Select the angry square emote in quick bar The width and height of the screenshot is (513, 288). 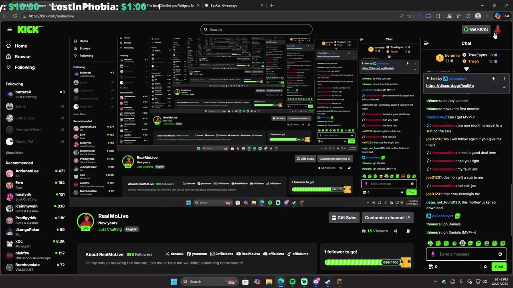[x=487, y=243]
